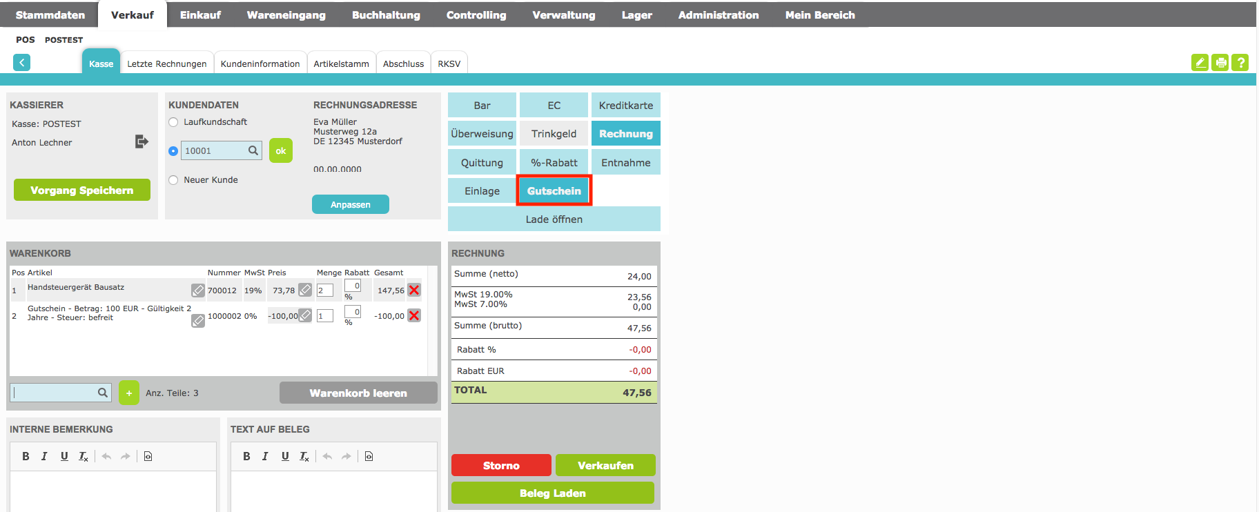Remove the Gutschein cart line with red X
Viewport: 1259px width, 512px height.
point(414,315)
